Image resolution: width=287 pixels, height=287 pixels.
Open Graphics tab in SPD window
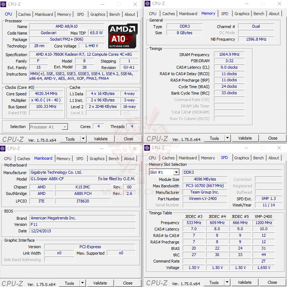[241, 158]
